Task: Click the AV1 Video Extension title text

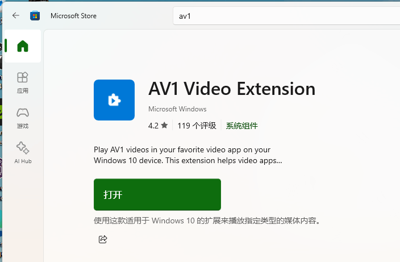Action: coord(232,89)
